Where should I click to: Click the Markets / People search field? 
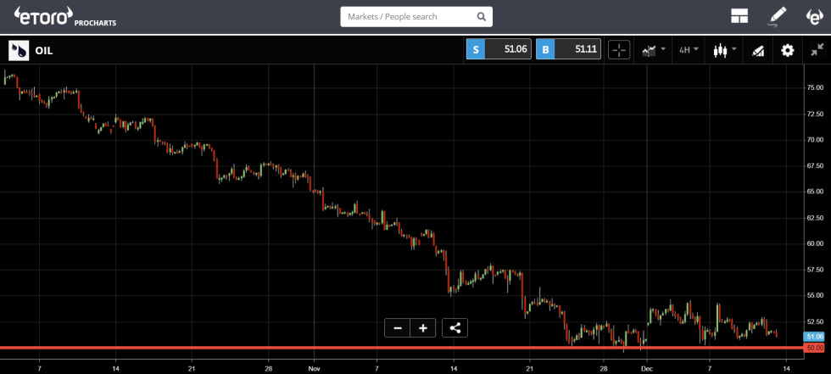(x=407, y=16)
